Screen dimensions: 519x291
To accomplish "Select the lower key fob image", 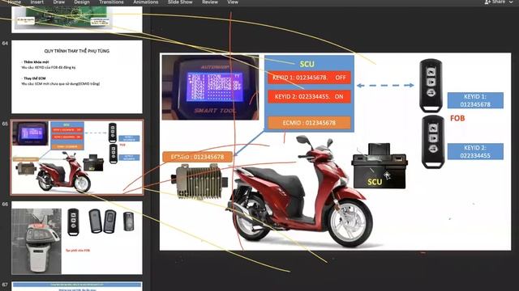I will (x=433, y=142).
